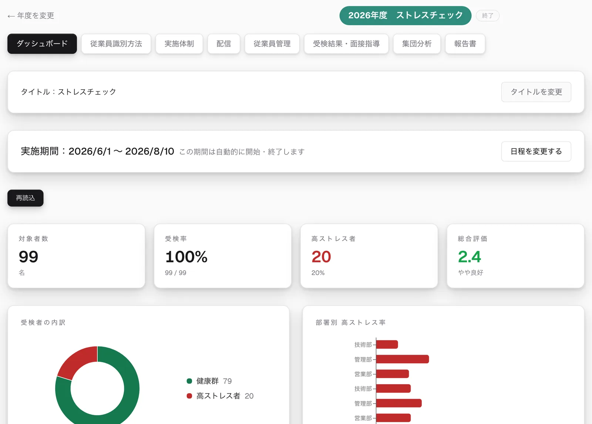The height and width of the screenshot is (424, 592).
Task: Click the 部署別 高ストレス率 heading
Action: coord(350,323)
